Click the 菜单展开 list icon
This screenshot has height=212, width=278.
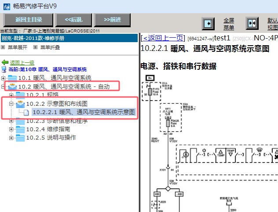point(3,47)
